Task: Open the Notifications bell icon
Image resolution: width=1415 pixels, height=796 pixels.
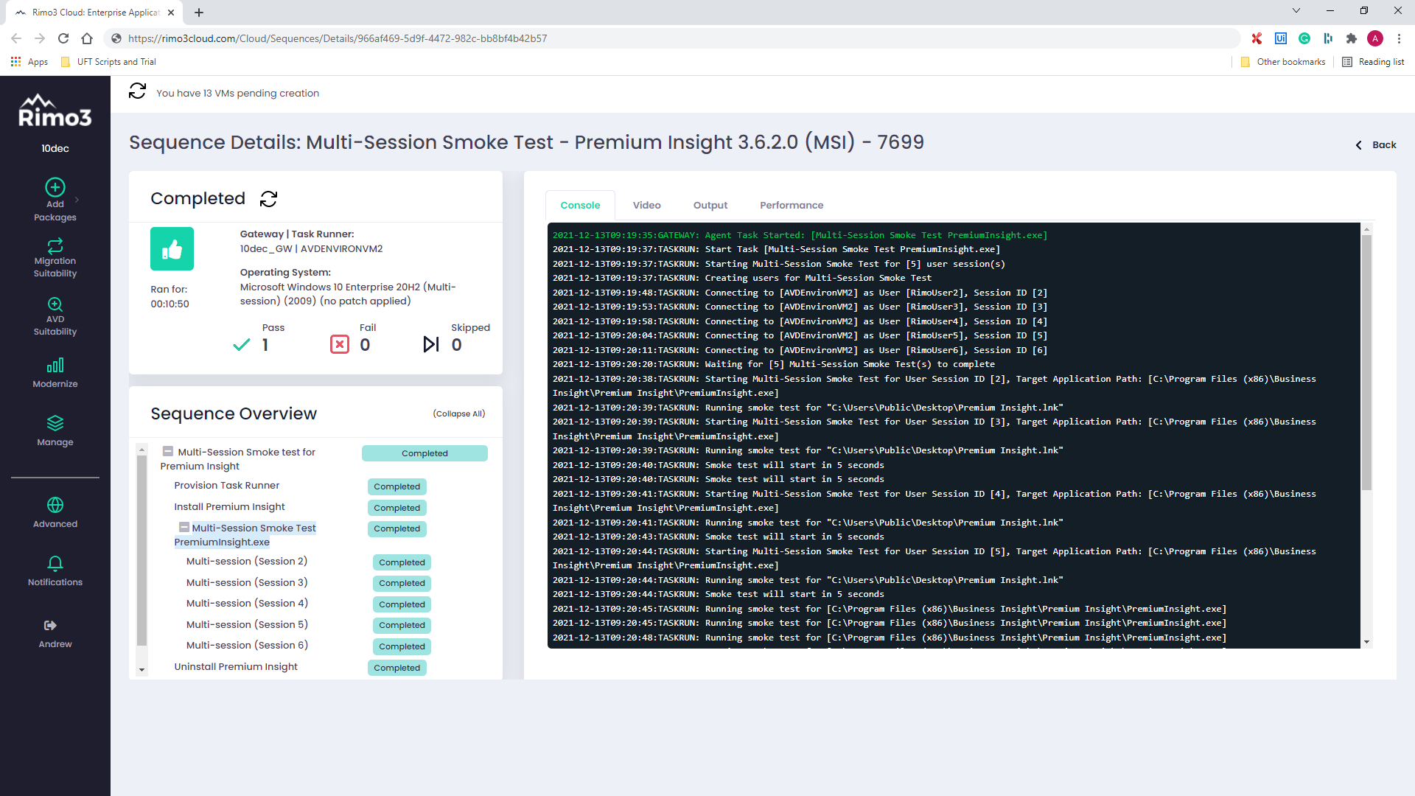Action: pyautogui.click(x=55, y=564)
